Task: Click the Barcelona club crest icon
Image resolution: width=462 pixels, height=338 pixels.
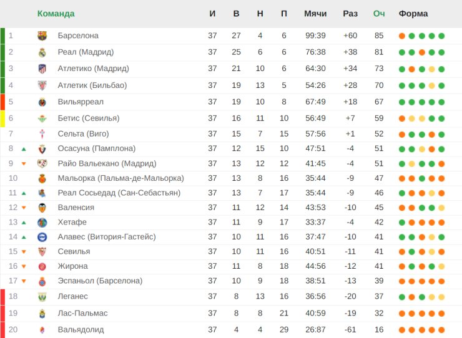Action: tap(42, 36)
